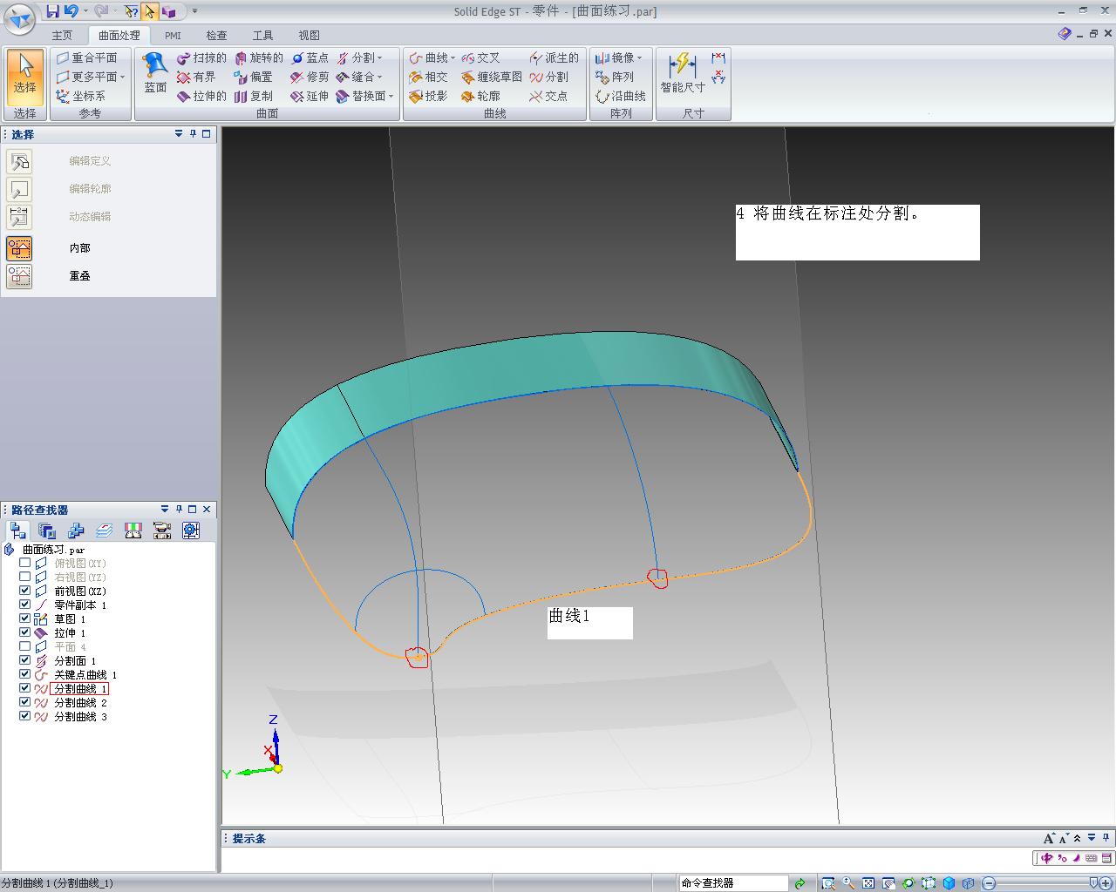Click the 选择 select arrow tool

click(x=24, y=77)
